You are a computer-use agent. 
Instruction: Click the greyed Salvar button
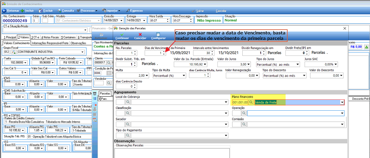198,11
